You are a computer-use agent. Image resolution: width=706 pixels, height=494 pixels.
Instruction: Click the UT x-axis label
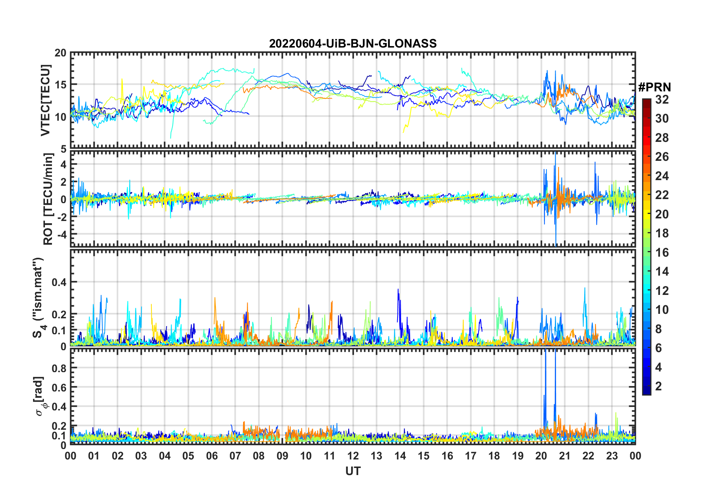click(x=353, y=471)
